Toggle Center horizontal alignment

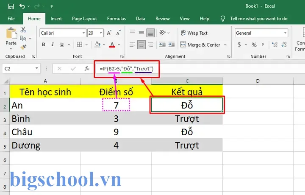click(x=141, y=45)
